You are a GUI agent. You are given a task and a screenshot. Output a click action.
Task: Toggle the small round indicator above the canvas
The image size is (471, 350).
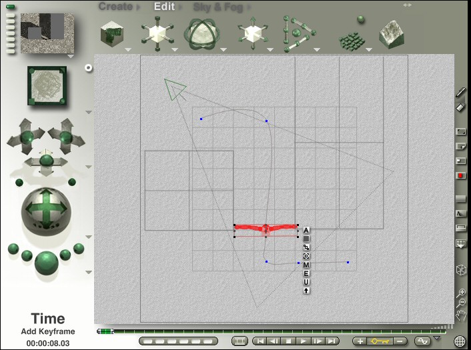(89, 67)
